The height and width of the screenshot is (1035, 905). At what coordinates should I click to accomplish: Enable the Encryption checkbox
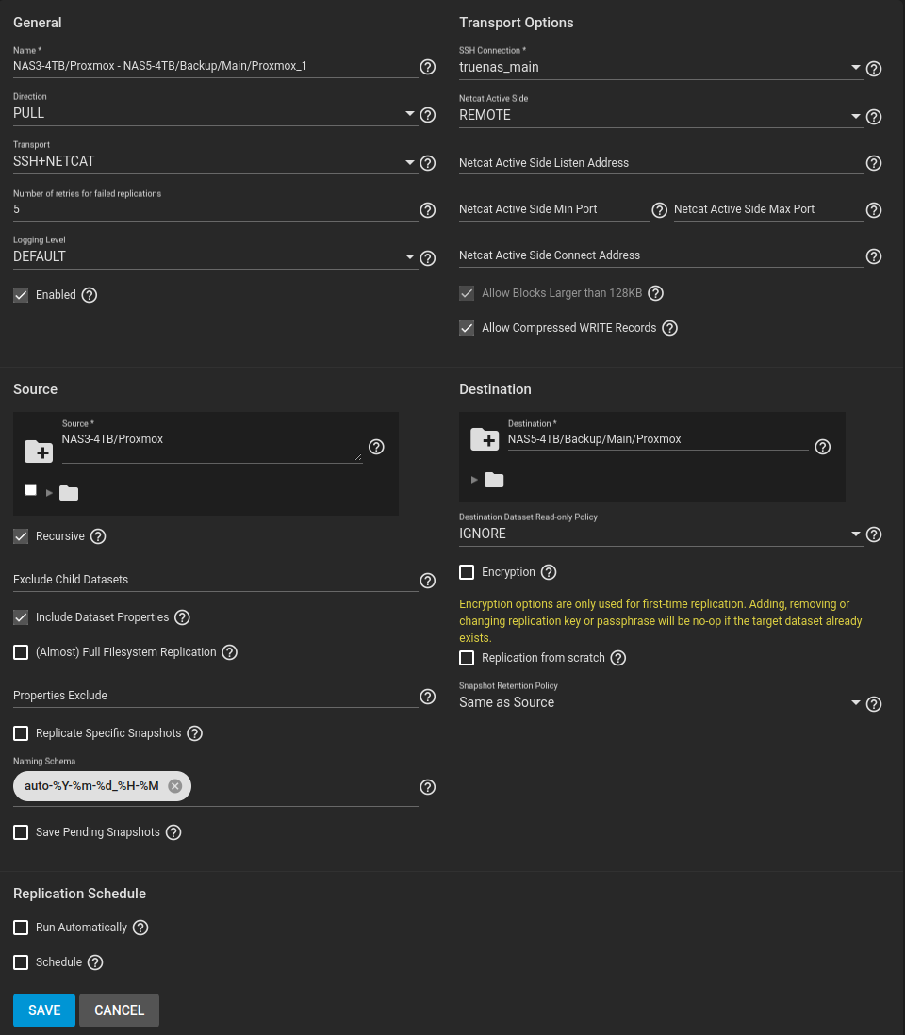[467, 572]
